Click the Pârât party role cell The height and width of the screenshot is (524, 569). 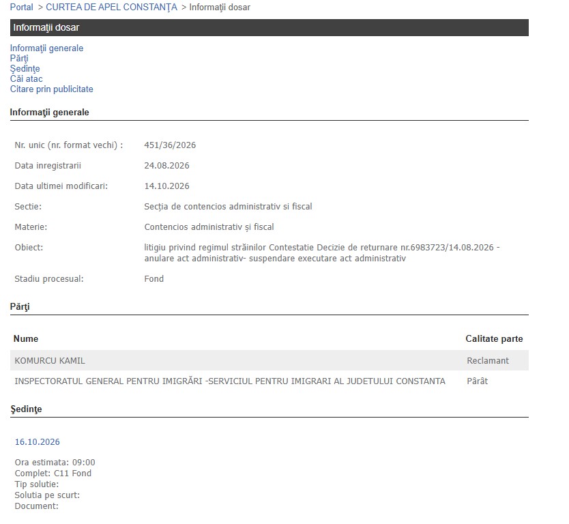477,381
